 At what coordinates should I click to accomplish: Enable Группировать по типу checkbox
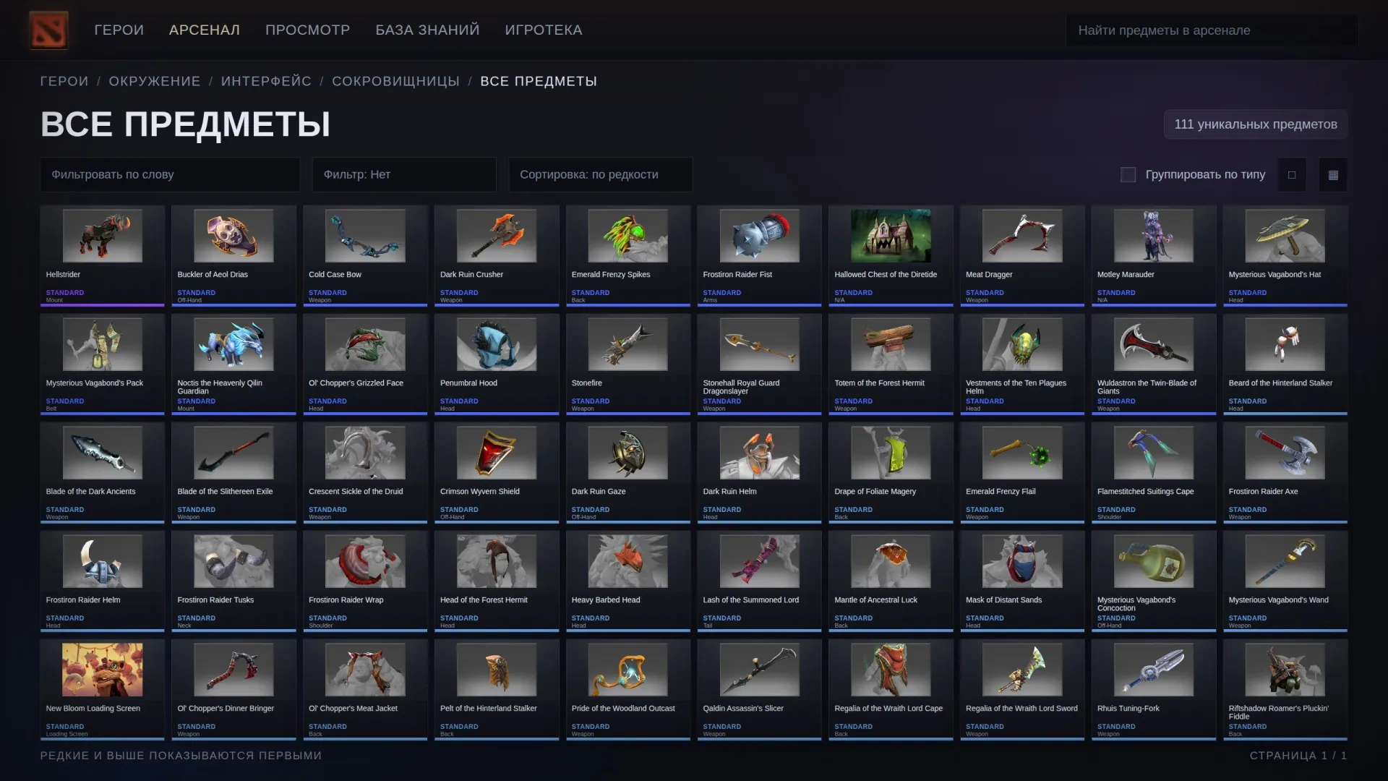1128,174
